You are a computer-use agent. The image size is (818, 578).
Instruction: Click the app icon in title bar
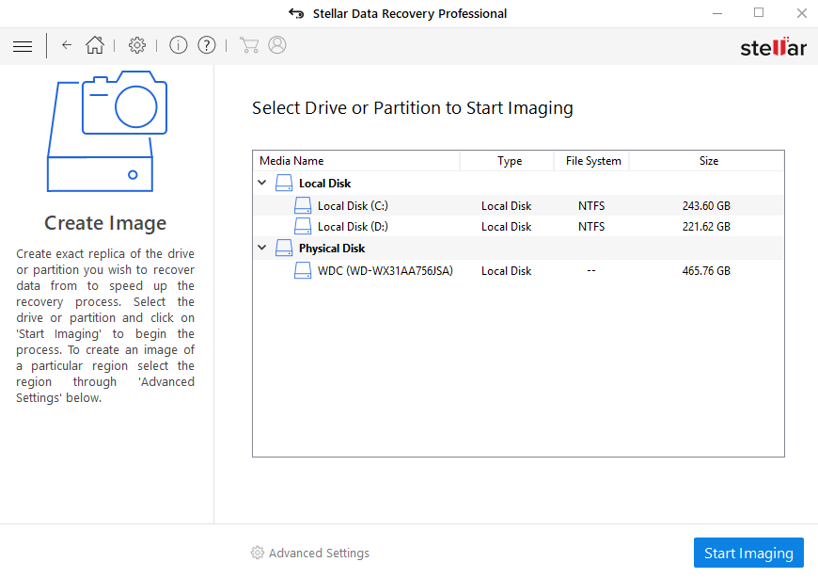(x=296, y=13)
